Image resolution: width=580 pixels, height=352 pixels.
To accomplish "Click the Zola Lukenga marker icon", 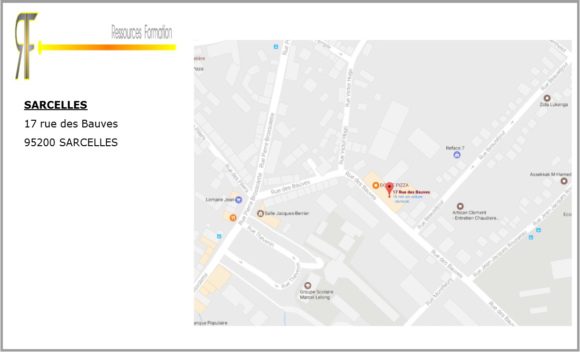I will point(547,98).
